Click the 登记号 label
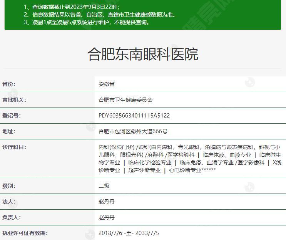The height and width of the screenshot is (240, 286). click(x=12, y=116)
